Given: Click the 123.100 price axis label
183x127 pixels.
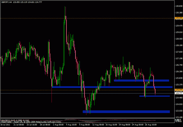Looking at the screenshot, I should [179, 117].
